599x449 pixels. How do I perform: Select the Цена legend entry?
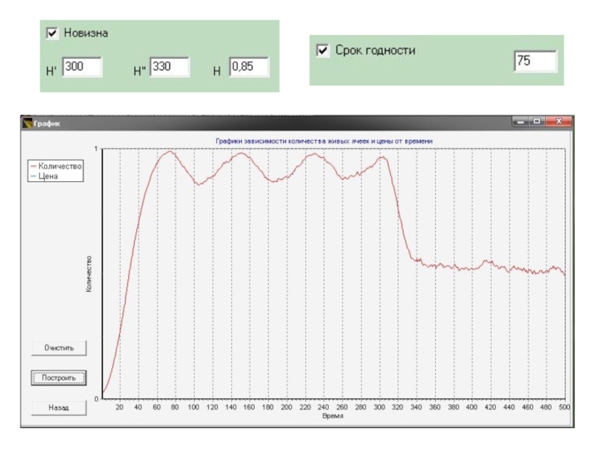(48, 176)
